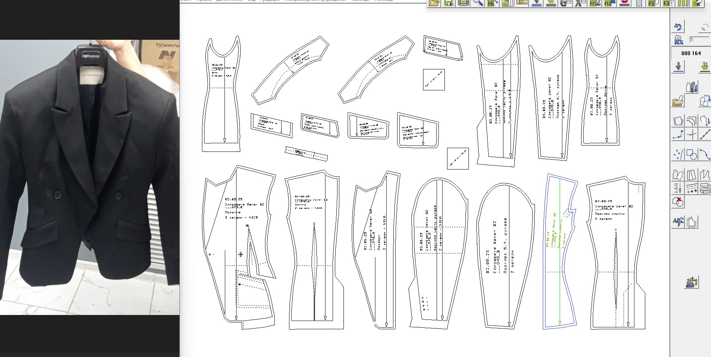Click the grey down-arrow icon in top toolbar

[536, 3]
